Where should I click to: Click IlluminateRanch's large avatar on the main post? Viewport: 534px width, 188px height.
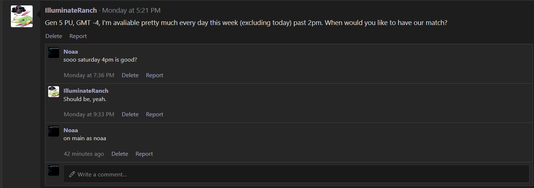pos(22,16)
